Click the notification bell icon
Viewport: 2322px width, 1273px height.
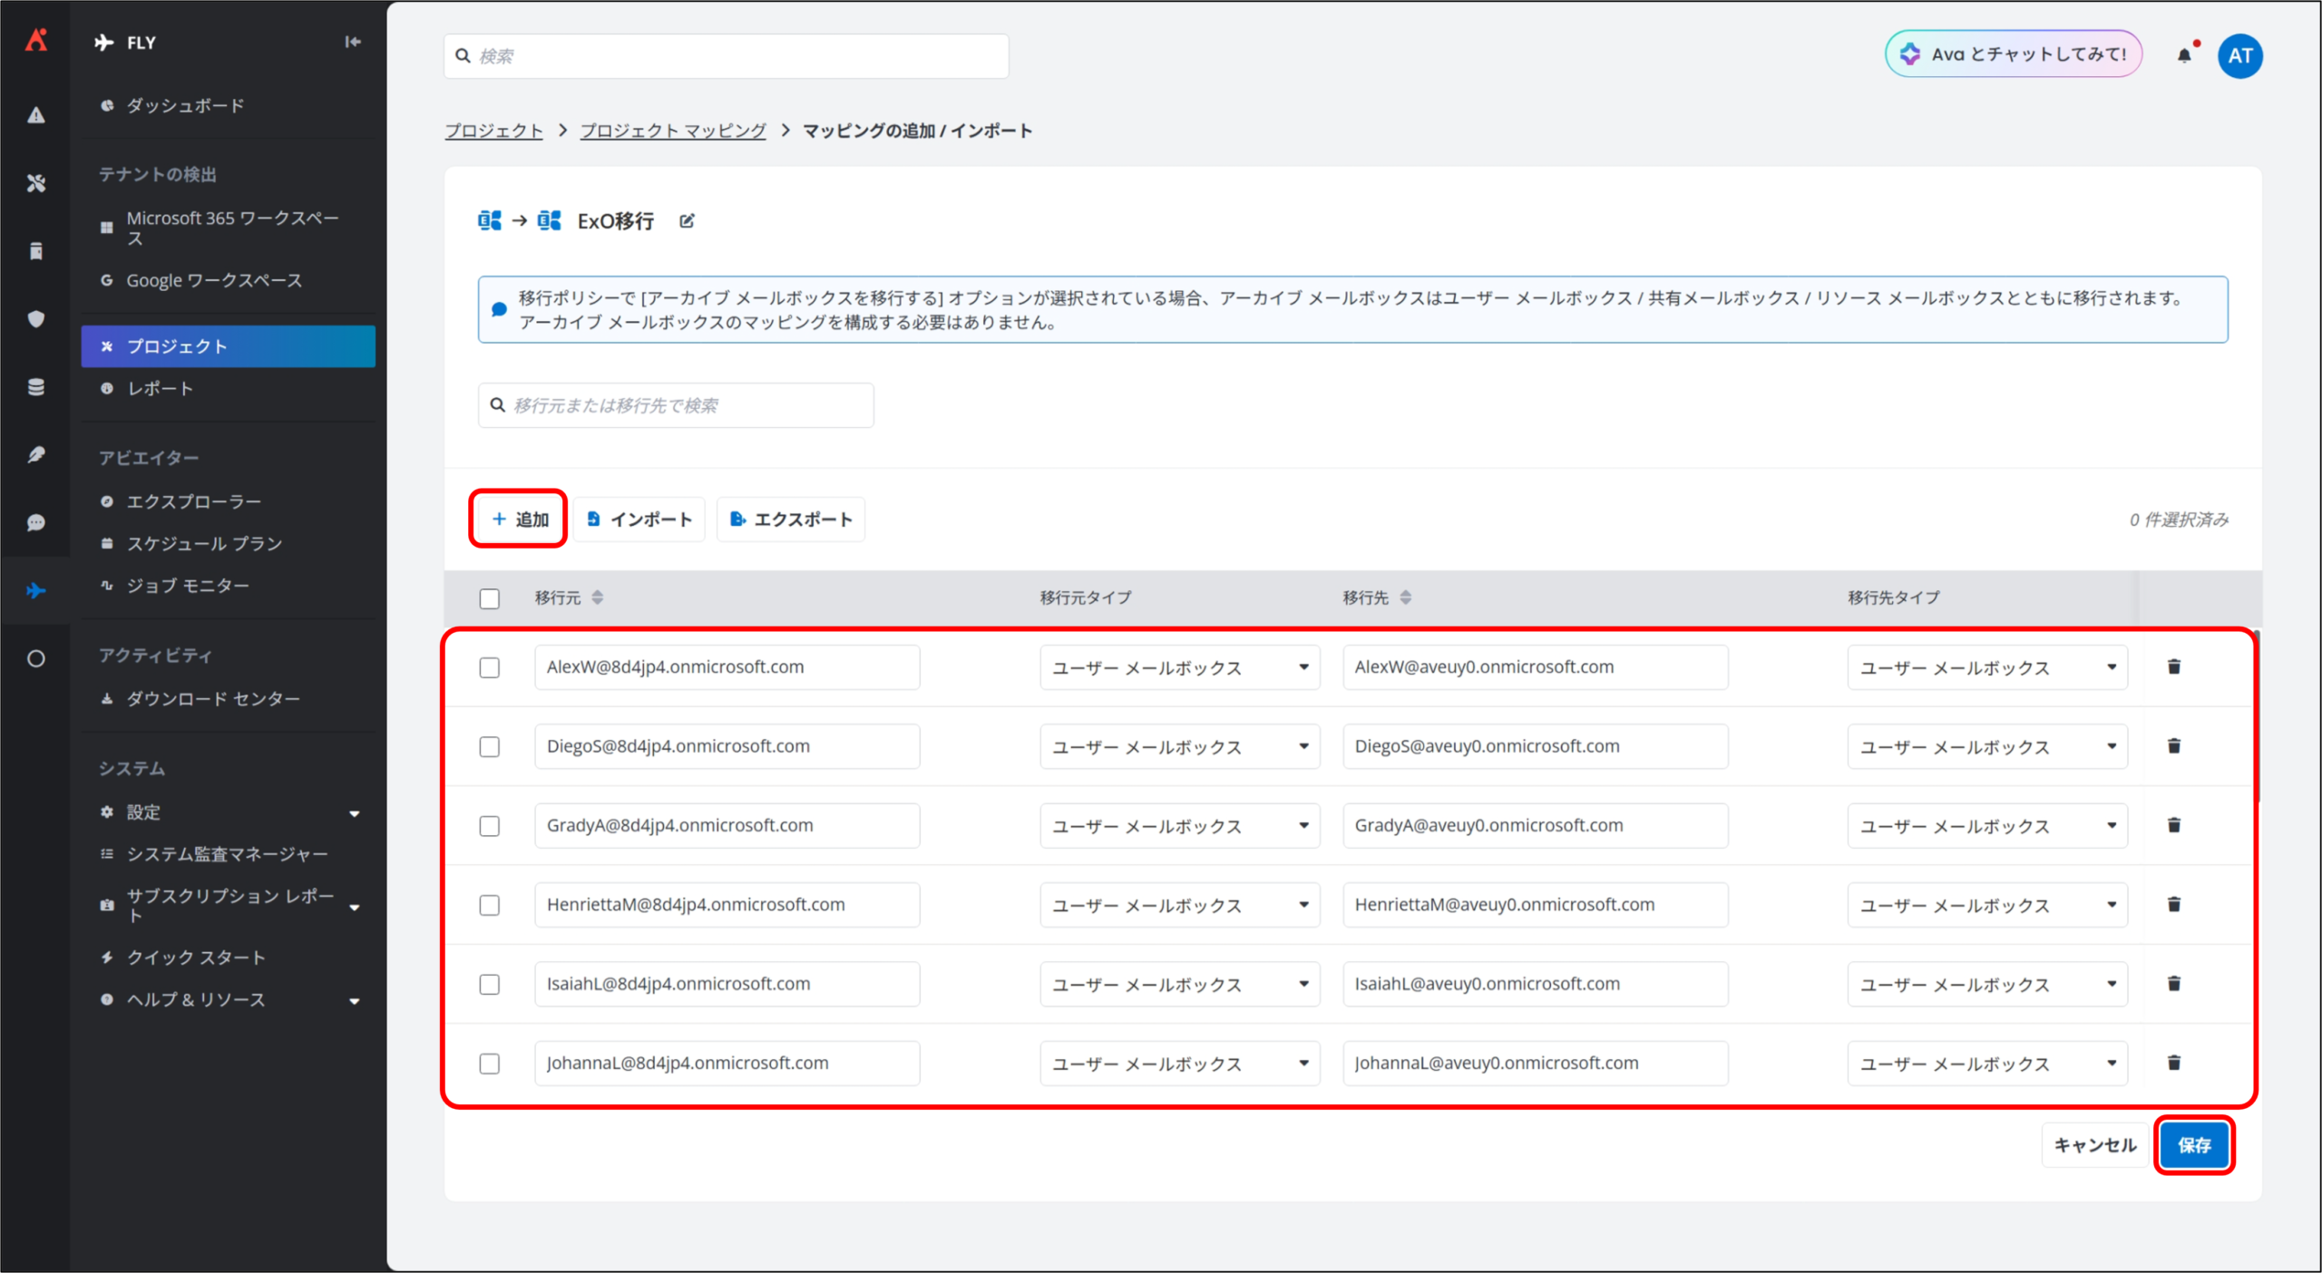[x=2184, y=55]
